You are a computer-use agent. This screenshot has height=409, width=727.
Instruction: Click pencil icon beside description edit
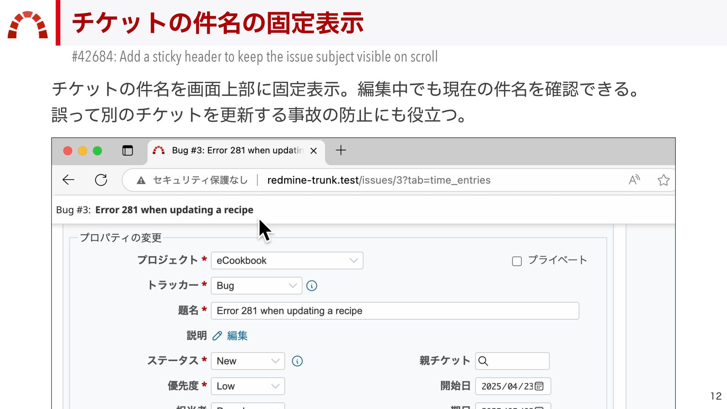(x=217, y=336)
